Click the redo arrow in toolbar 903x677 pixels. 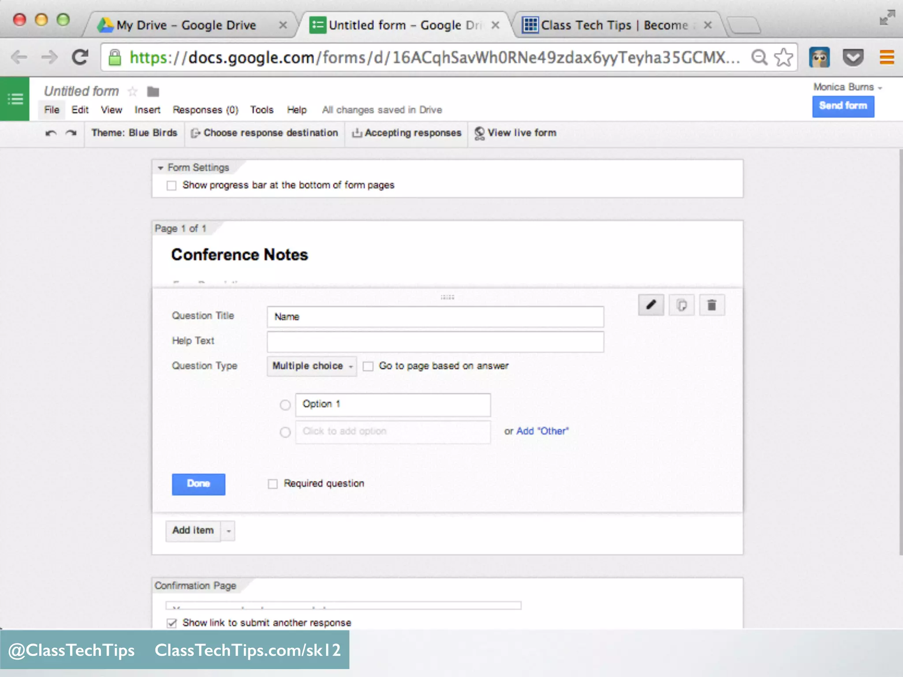pyautogui.click(x=71, y=133)
